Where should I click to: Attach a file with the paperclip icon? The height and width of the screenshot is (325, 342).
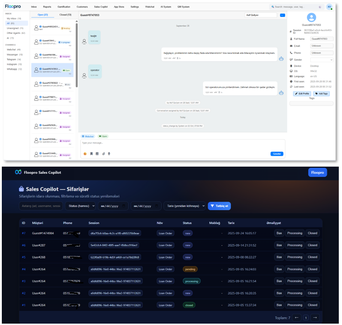tap(103, 154)
